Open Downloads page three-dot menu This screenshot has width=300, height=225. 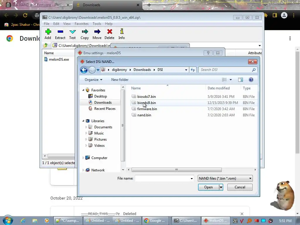[290, 38]
